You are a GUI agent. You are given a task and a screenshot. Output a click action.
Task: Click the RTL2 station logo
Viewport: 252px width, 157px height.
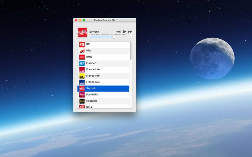tap(82, 106)
